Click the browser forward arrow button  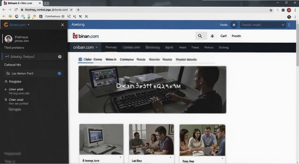(10, 10)
